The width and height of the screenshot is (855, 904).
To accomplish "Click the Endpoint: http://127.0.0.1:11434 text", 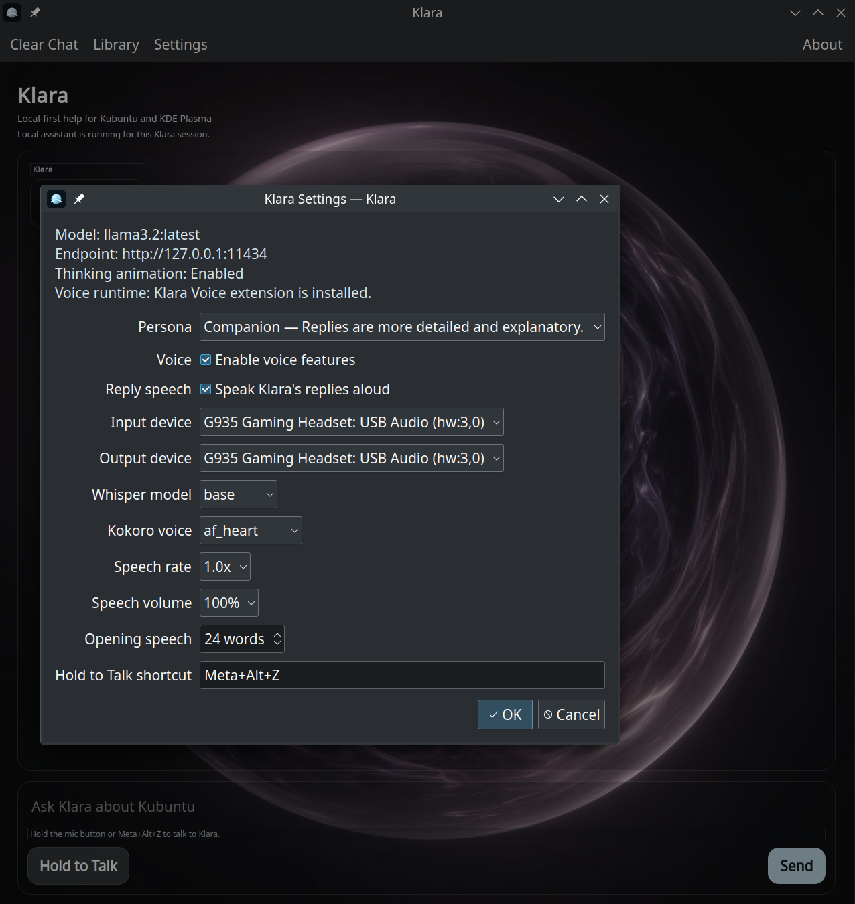I will [161, 254].
